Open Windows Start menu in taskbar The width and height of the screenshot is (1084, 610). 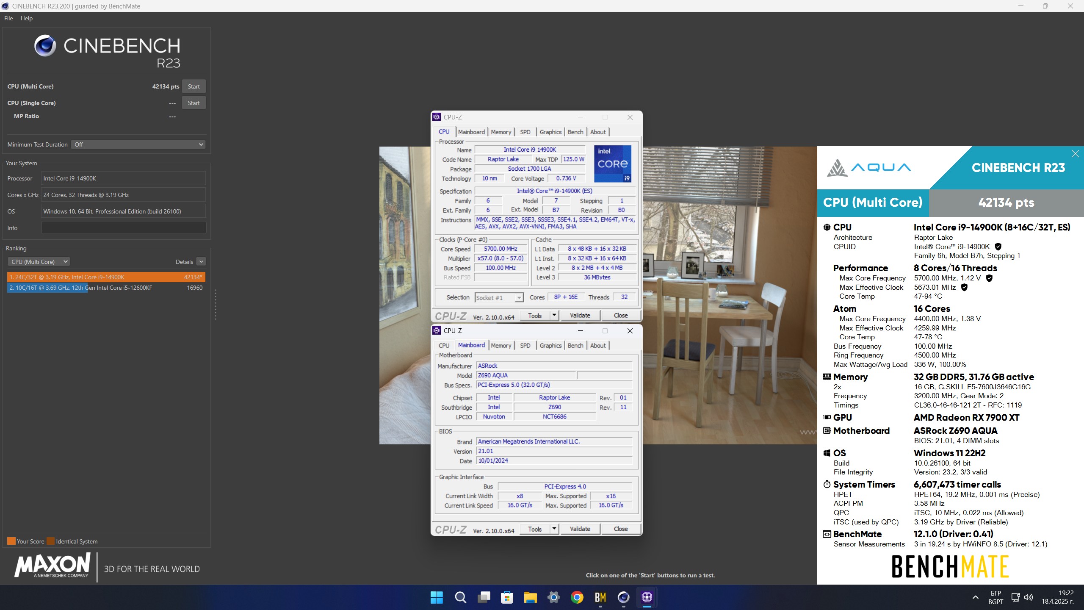436,597
